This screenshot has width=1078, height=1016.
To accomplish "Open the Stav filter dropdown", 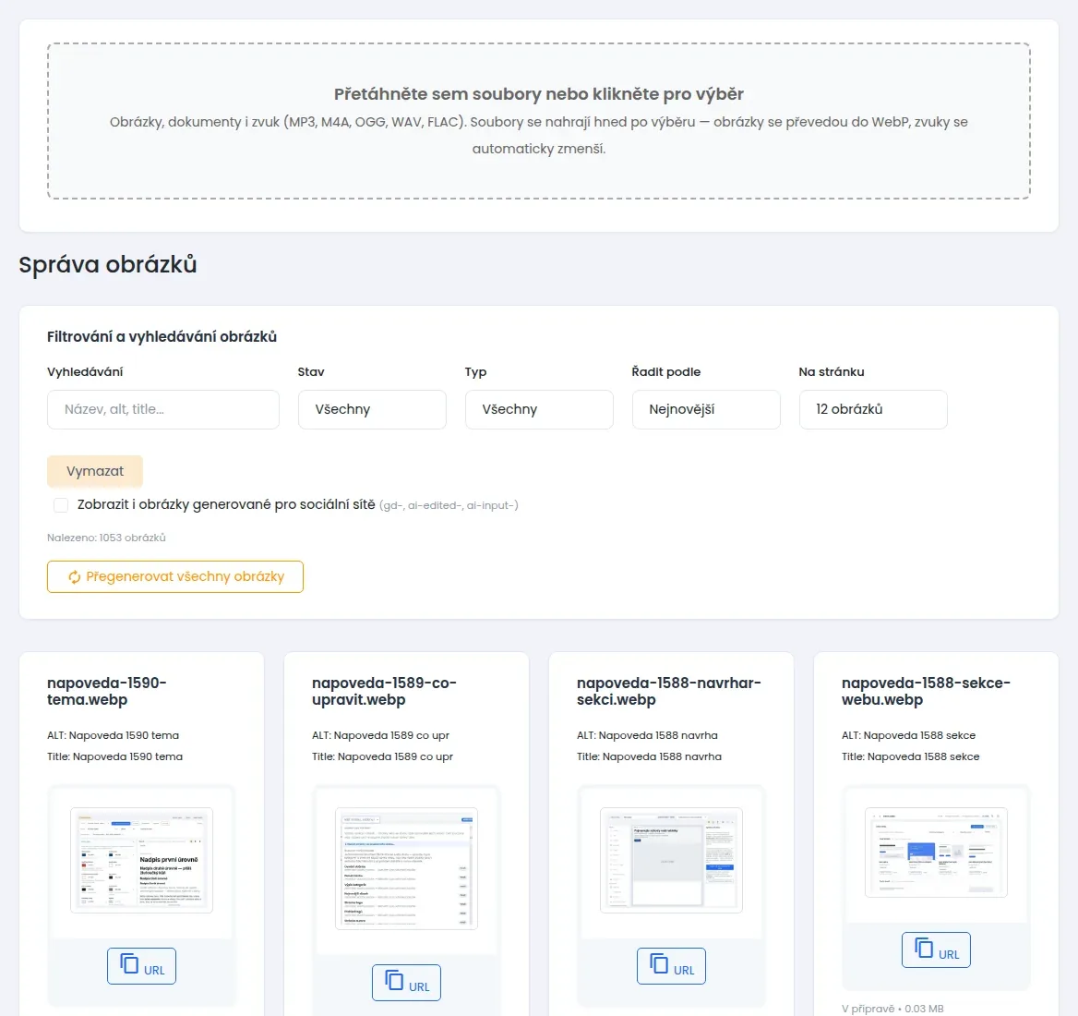I will pos(372,409).
